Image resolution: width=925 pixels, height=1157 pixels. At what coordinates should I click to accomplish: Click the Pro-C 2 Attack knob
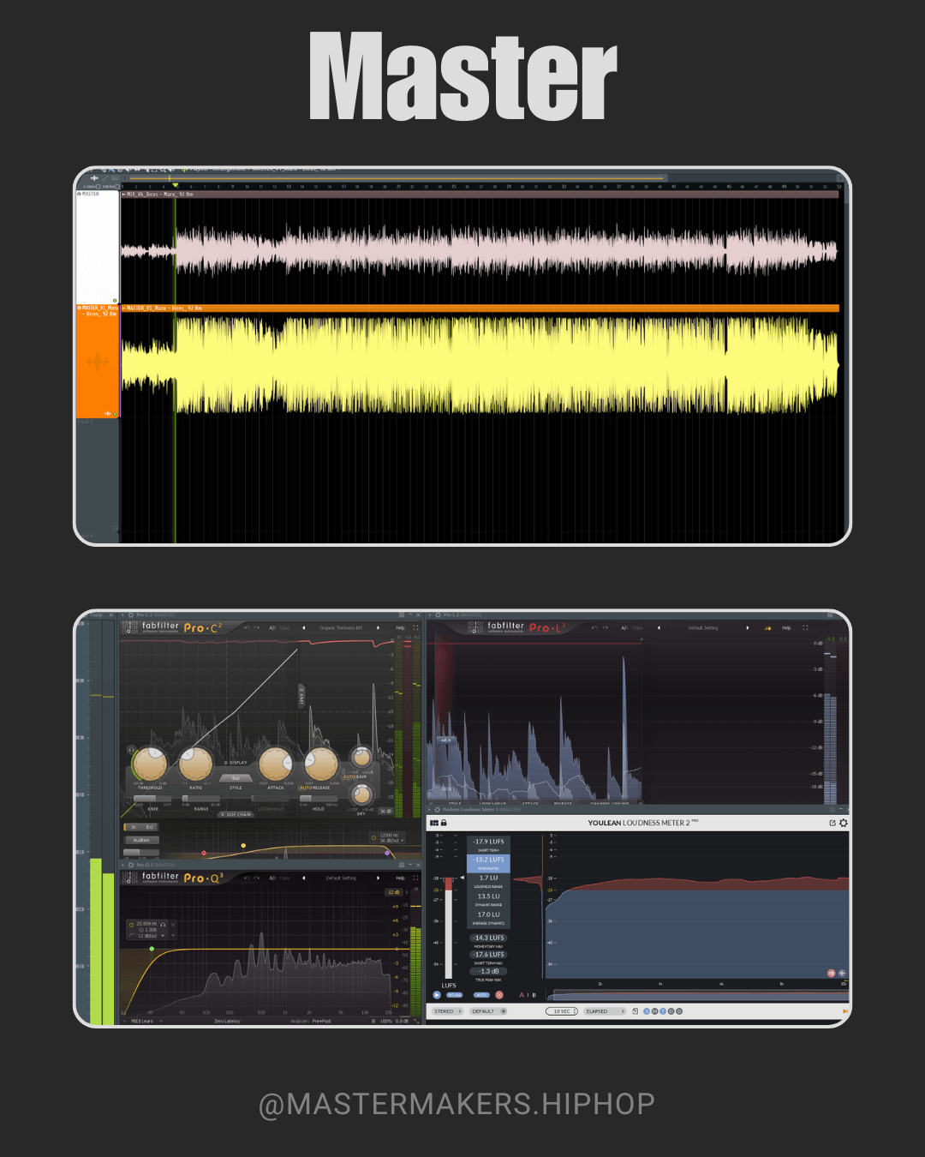point(276,764)
